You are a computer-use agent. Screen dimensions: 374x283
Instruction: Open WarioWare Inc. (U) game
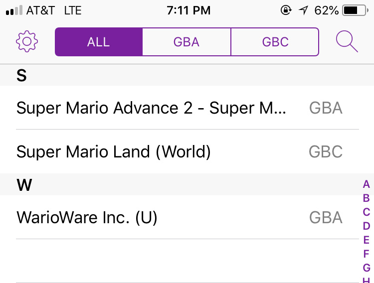87,218
